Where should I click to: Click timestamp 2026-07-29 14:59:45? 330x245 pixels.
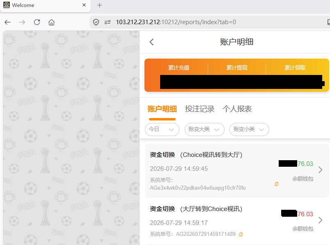(179, 169)
